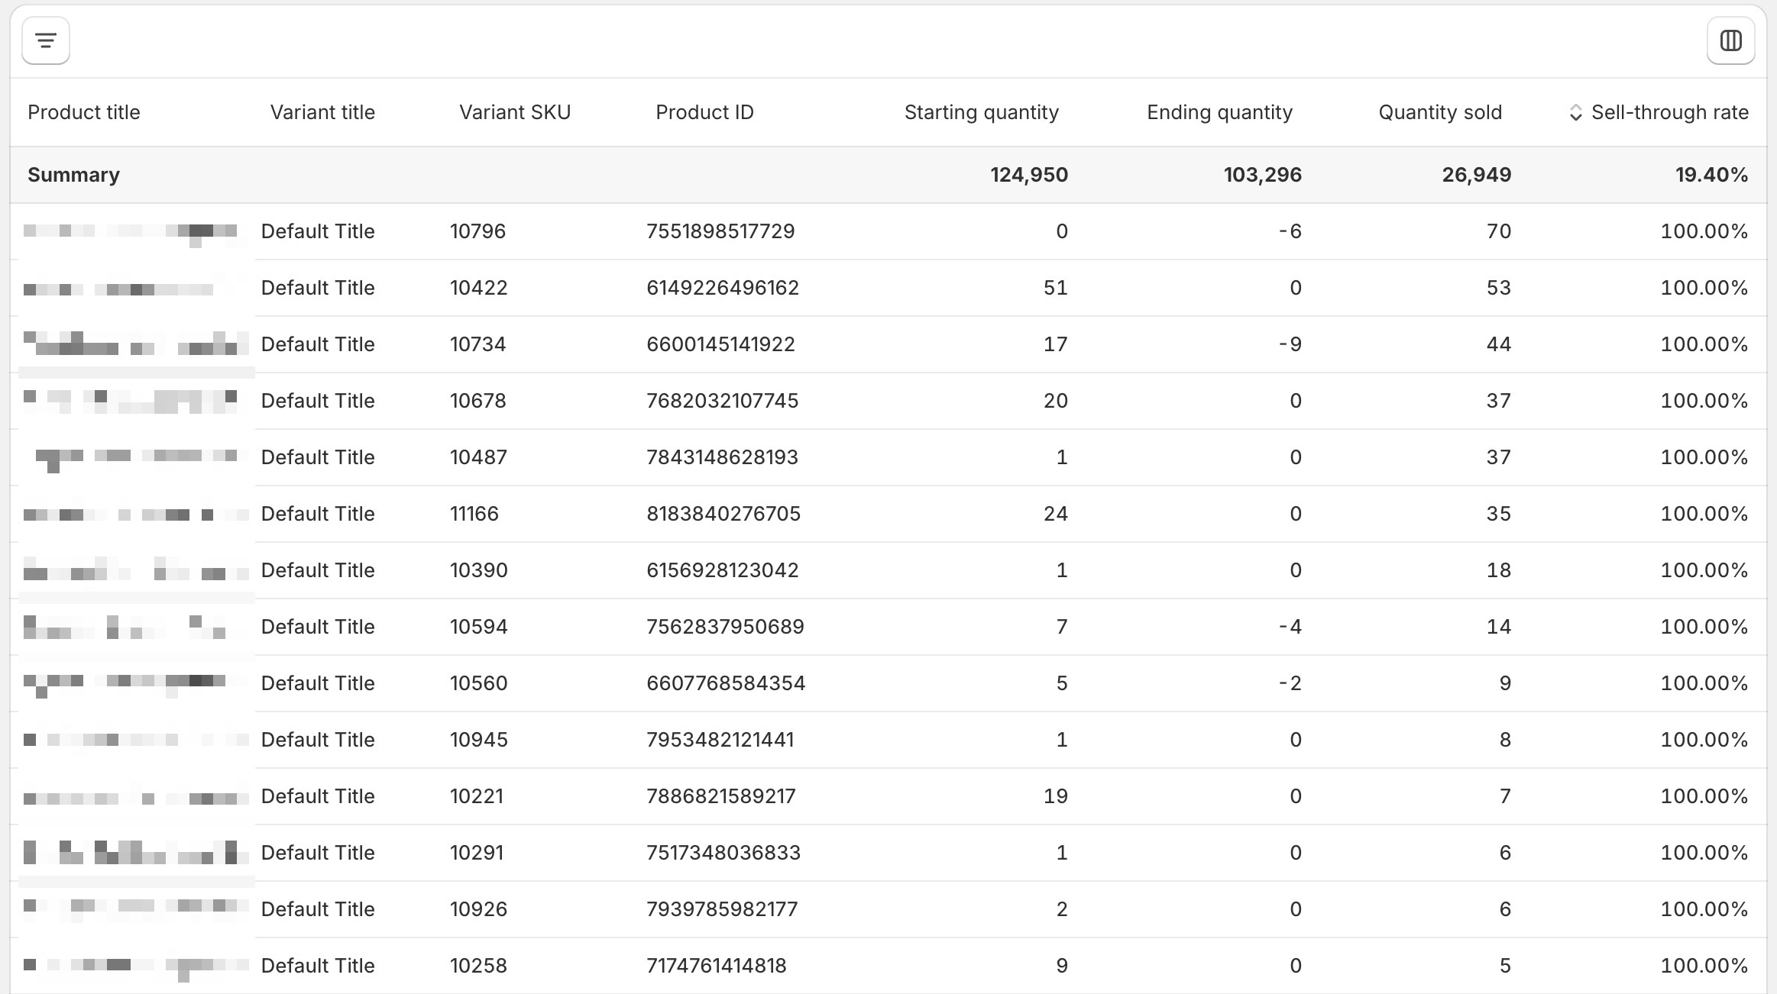
Task: Select summary ending quantity 103,296
Action: pos(1262,175)
